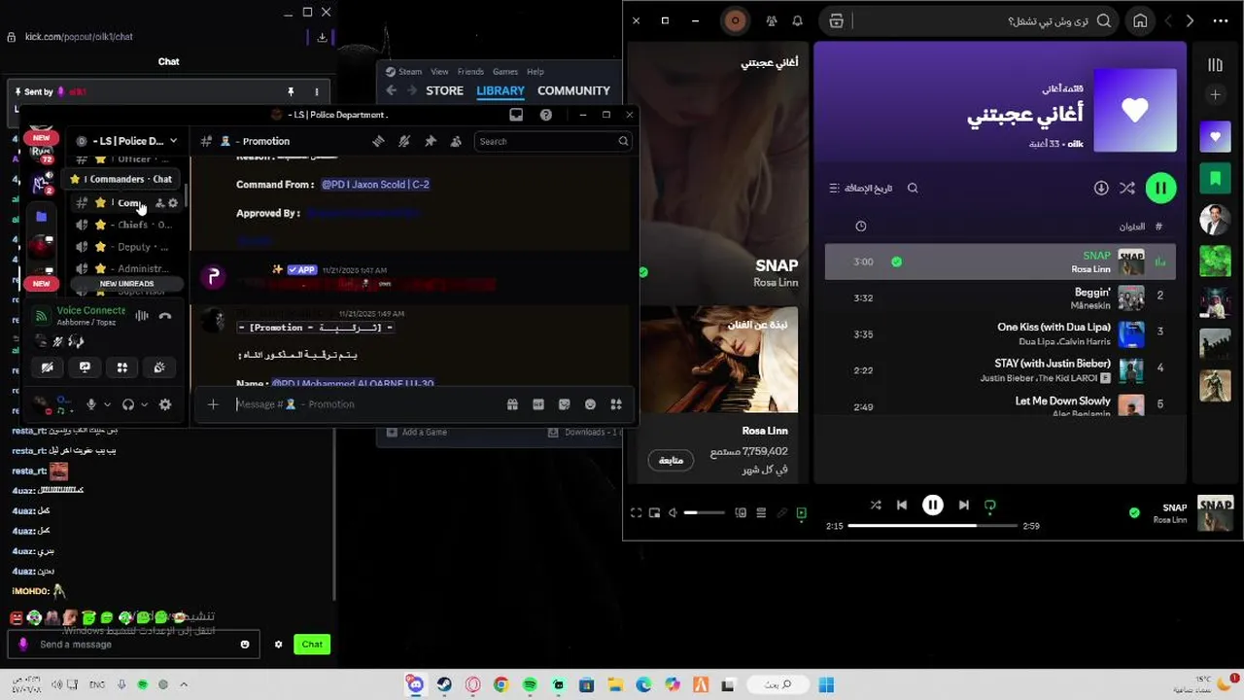Disconnect from Discord voice call
The image size is (1244, 700).
pos(165,315)
